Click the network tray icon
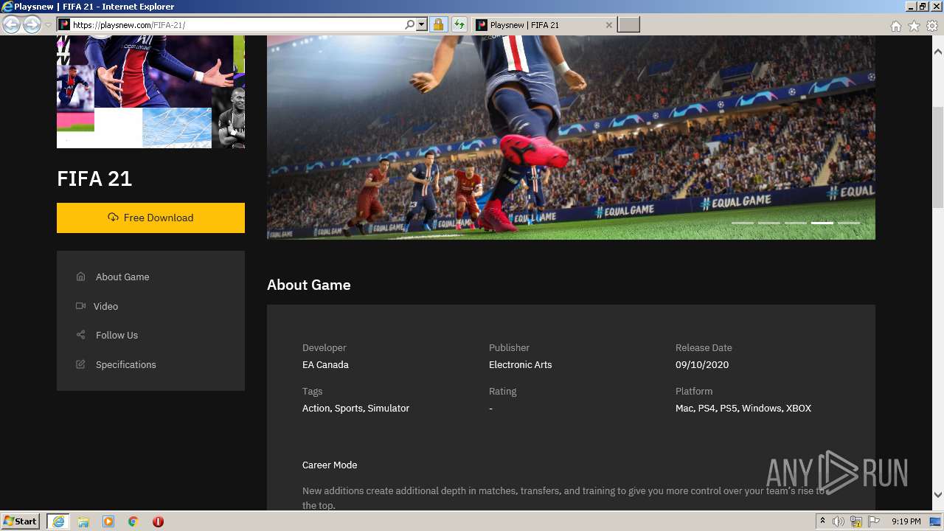The width and height of the screenshot is (944, 531). 856,521
